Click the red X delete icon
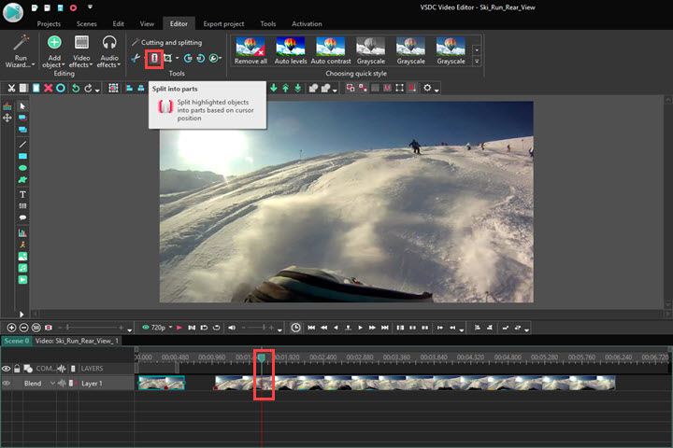The width and height of the screenshot is (673, 448). pyautogui.click(x=48, y=88)
